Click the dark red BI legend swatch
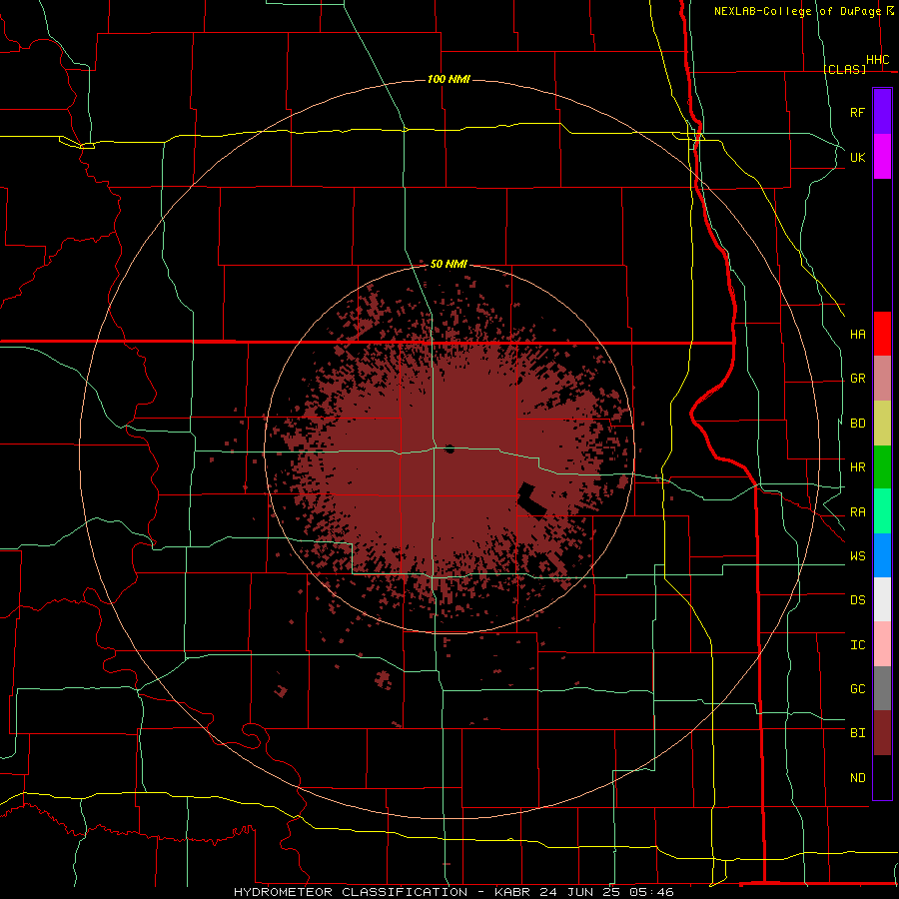Image resolution: width=899 pixels, height=899 pixels. [x=882, y=733]
